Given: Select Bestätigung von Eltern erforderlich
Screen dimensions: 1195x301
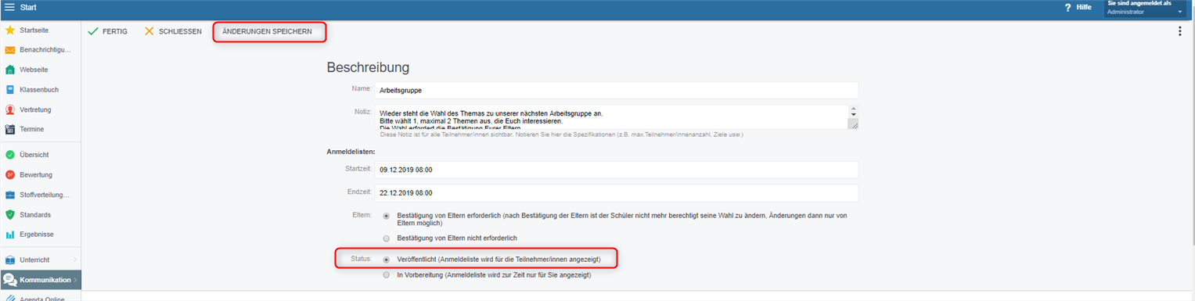Looking at the screenshot, I should [x=386, y=215].
